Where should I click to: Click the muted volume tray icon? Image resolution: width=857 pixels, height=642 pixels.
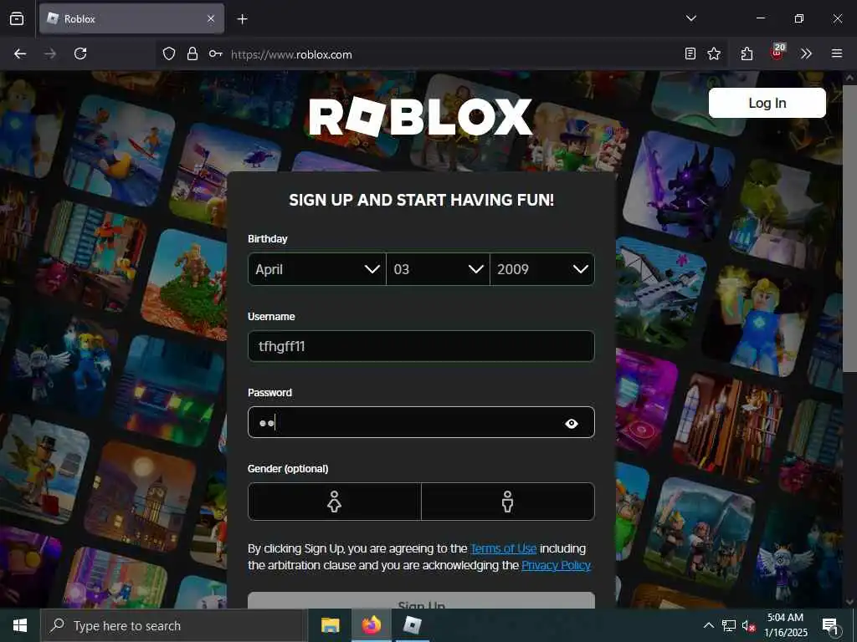(748, 625)
